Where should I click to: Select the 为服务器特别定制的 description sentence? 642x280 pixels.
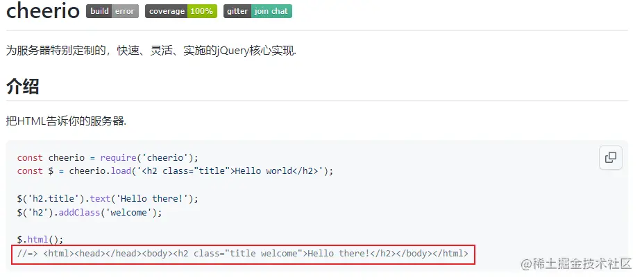(x=151, y=51)
